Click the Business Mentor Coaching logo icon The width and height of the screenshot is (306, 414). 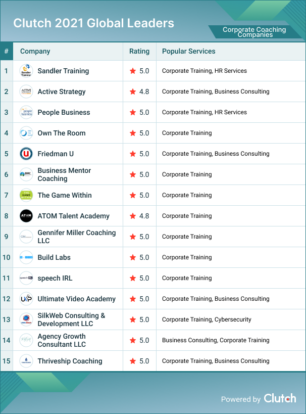[x=26, y=174]
